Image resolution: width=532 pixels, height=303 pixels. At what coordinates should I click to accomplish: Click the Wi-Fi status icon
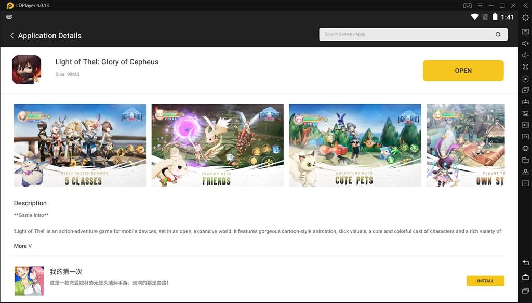pos(474,17)
